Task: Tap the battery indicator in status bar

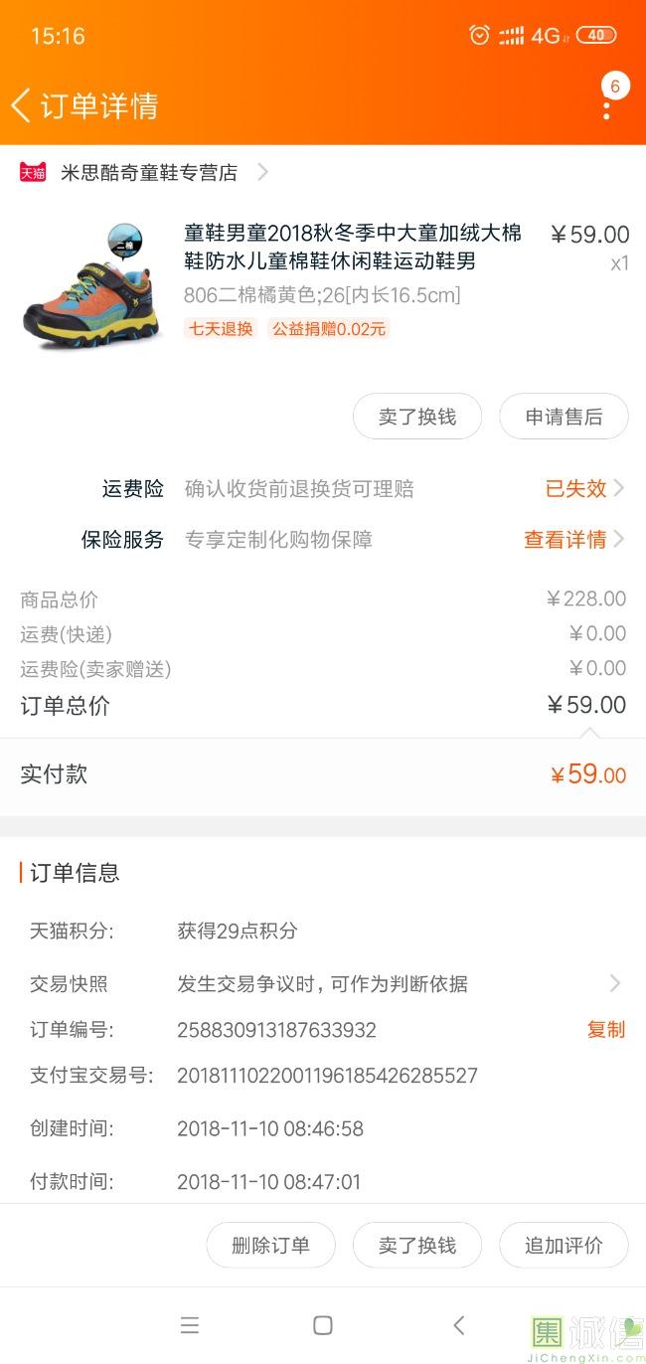Action: (x=596, y=36)
